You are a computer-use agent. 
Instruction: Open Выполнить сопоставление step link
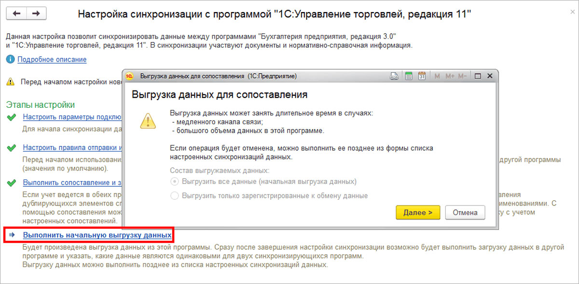pyautogui.click(x=72, y=182)
